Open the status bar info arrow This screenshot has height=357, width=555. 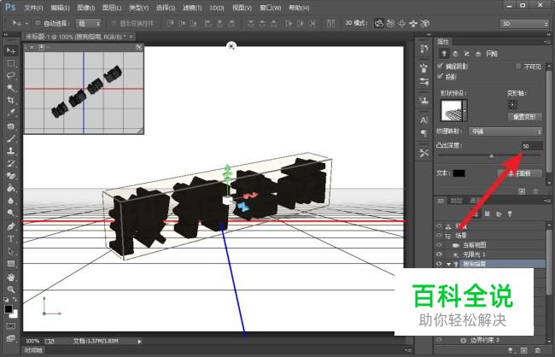139,342
